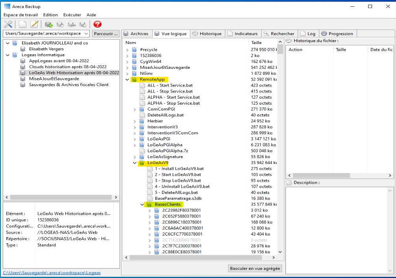Click the LoGeAsPGIAlpha.7z file icon
Screen dimensions: 396x278
142,151
